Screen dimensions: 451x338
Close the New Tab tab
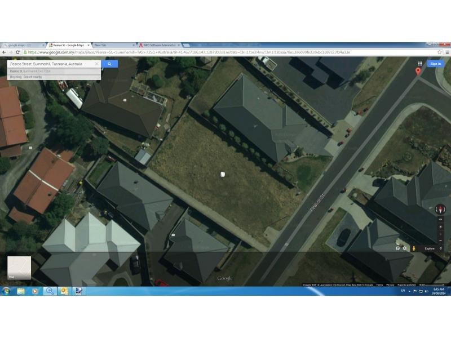pyautogui.click(x=134, y=45)
